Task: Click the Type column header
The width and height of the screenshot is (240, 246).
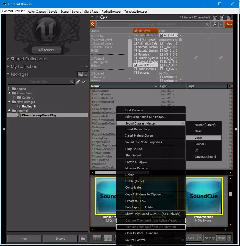Action: [172, 86]
